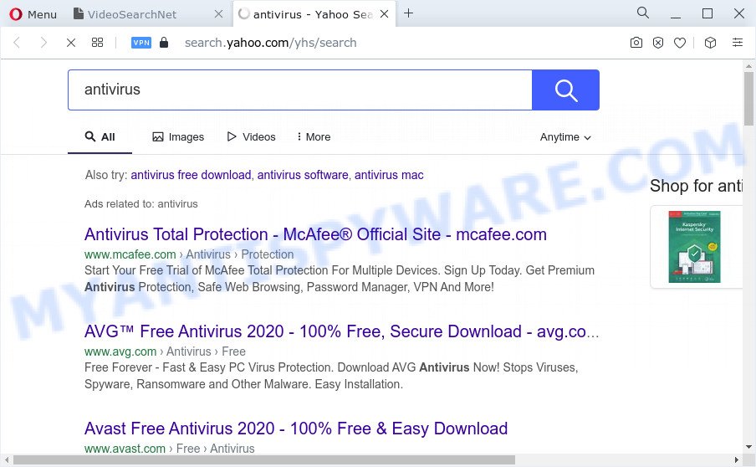Try 'antivirus mac' suggestion
The width and height of the screenshot is (756, 467).
point(389,175)
